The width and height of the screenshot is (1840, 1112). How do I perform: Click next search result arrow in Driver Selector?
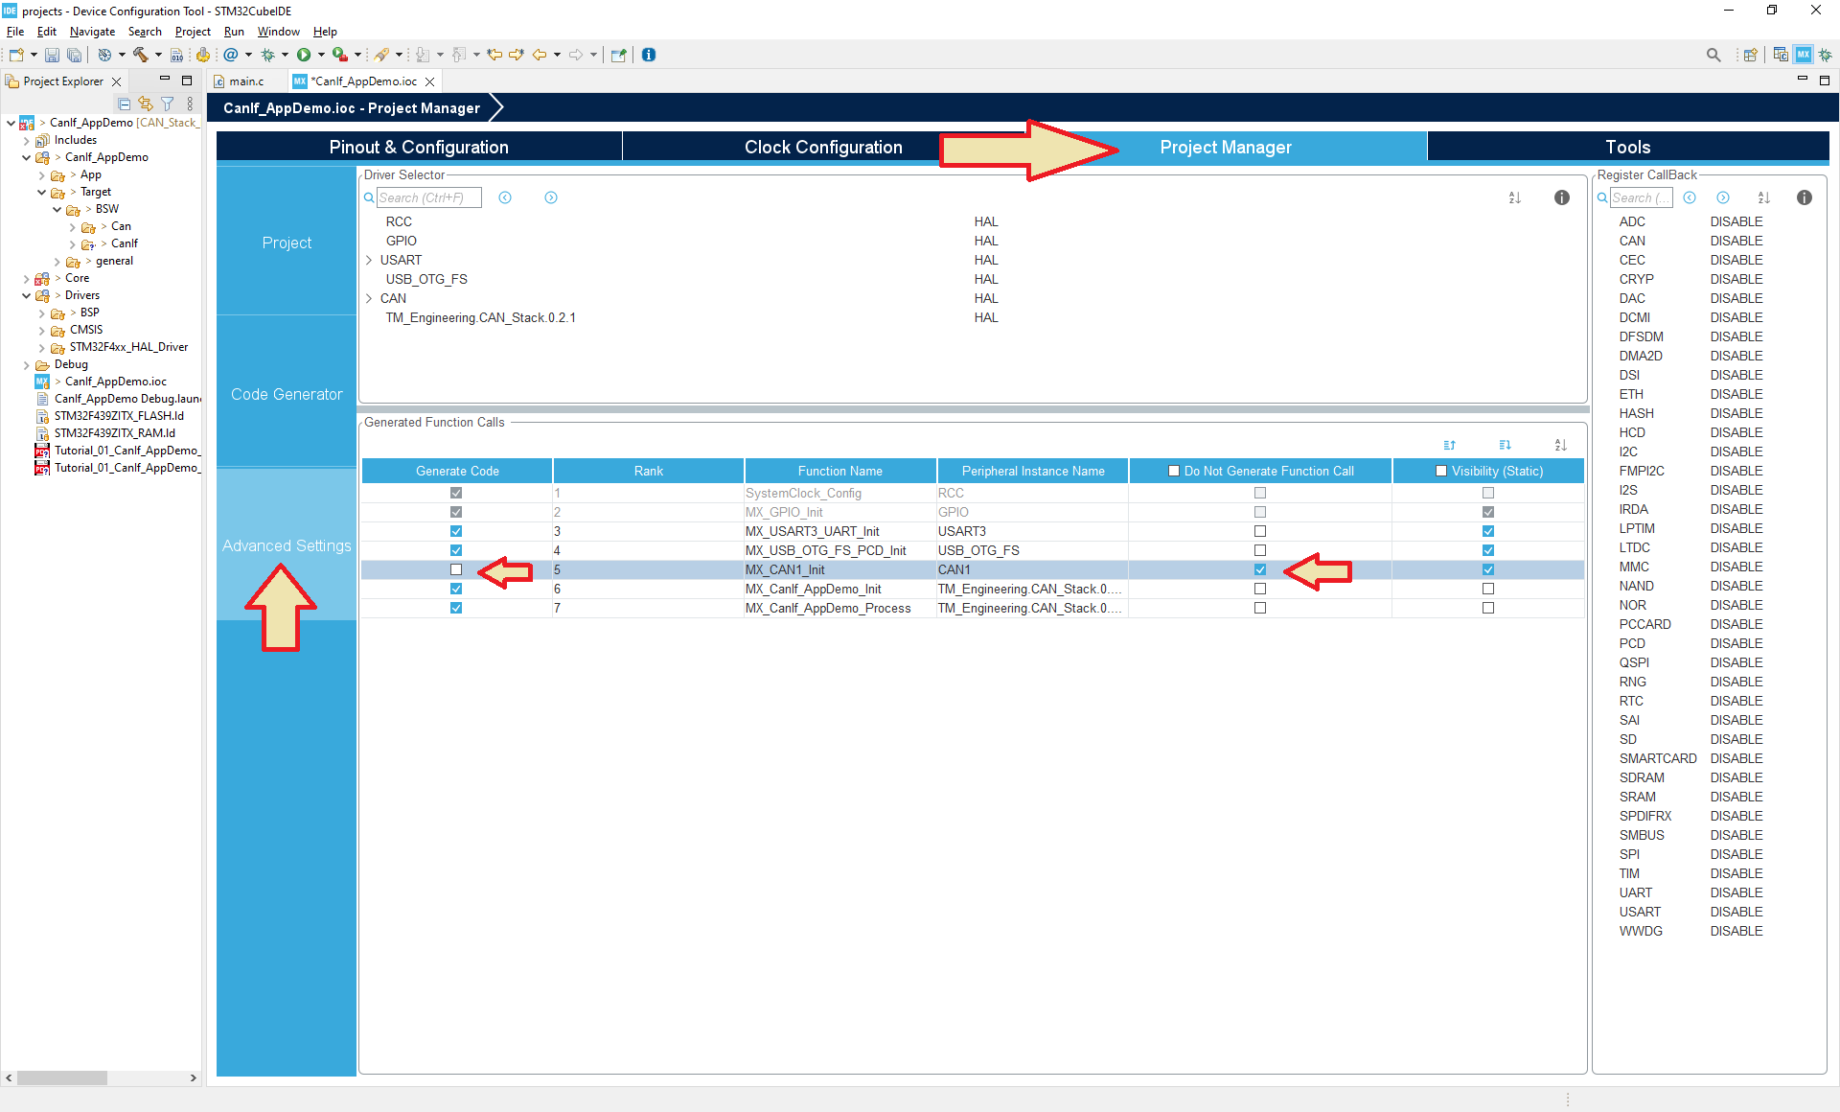pyautogui.click(x=551, y=197)
